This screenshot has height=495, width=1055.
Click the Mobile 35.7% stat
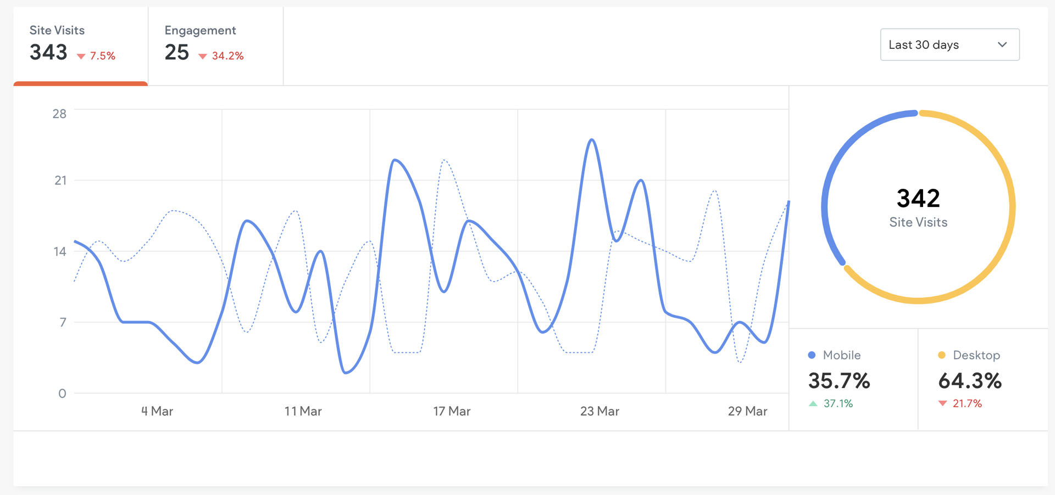[x=839, y=381]
